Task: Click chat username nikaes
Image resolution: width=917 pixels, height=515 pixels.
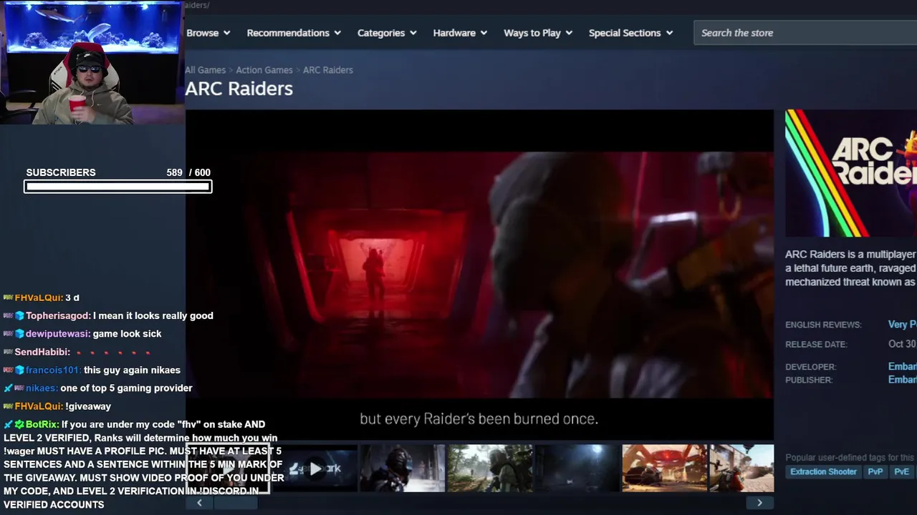Action: 42,388
